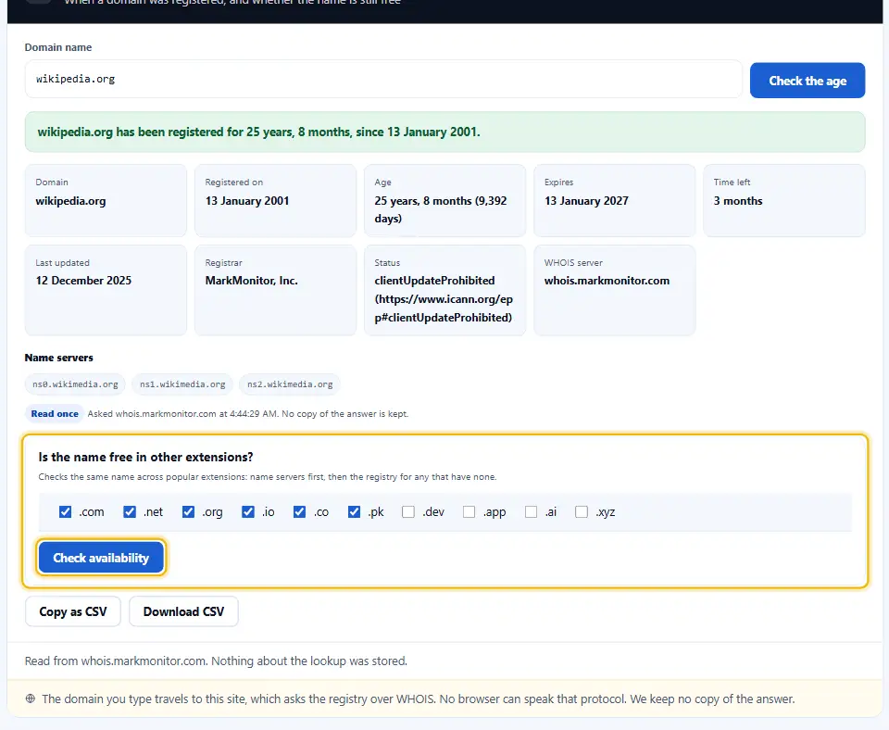889x730 pixels.
Task: Enable the .dev extension checkbox
Action: [408, 511]
